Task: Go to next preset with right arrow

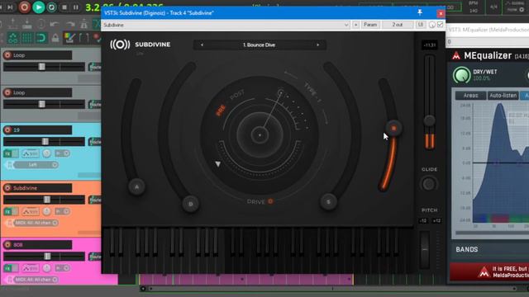Action: pyautogui.click(x=317, y=45)
